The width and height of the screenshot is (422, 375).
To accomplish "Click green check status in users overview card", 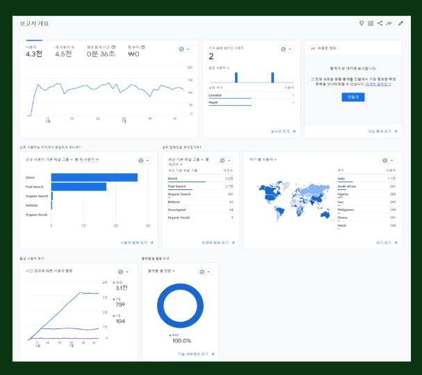I will click(x=181, y=49).
